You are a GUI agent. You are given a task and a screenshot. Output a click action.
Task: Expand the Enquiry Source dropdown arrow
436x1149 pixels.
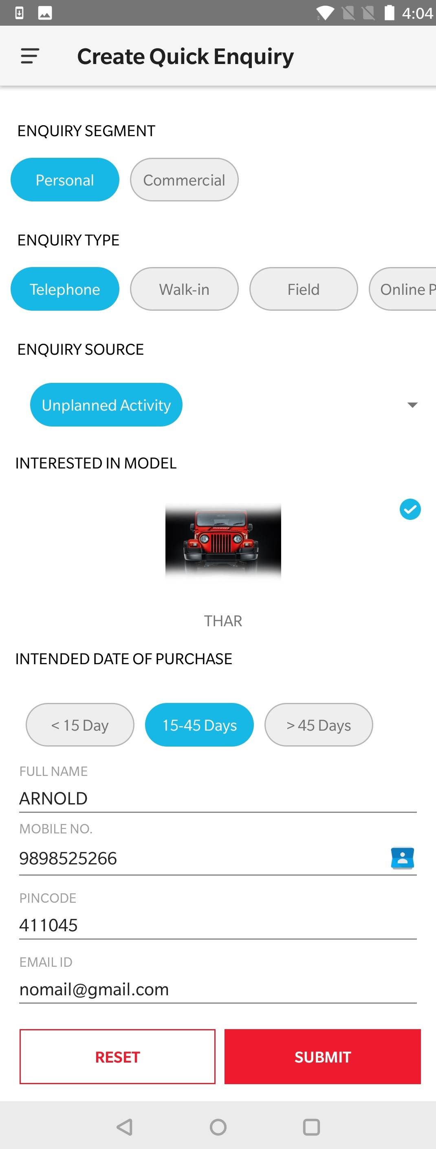tap(412, 404)
